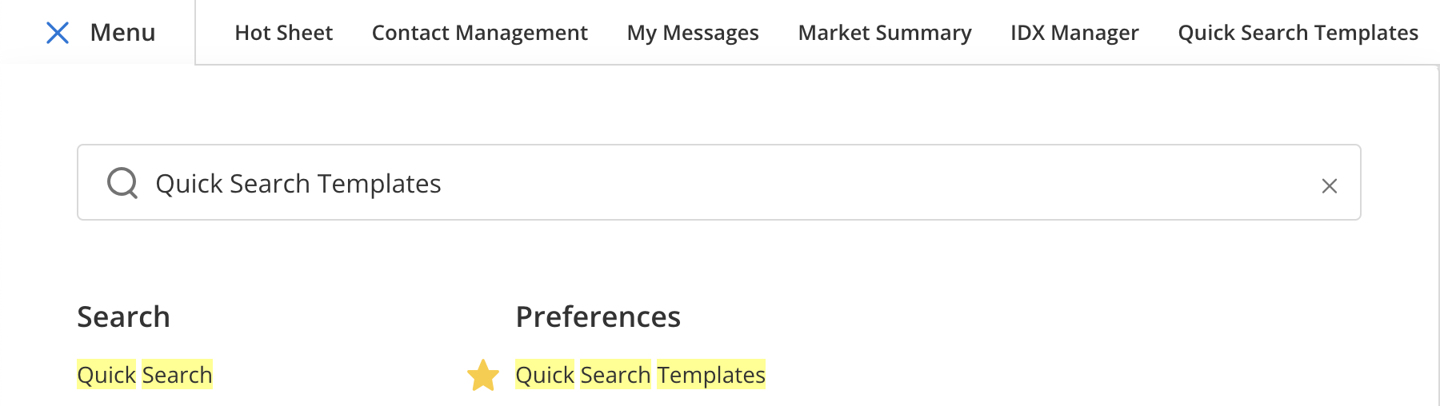Image resolution: width=1440 pixels, height=406 pixels.
Task: Clear the search field with the X icon
Action: (x=1329, y=186)
